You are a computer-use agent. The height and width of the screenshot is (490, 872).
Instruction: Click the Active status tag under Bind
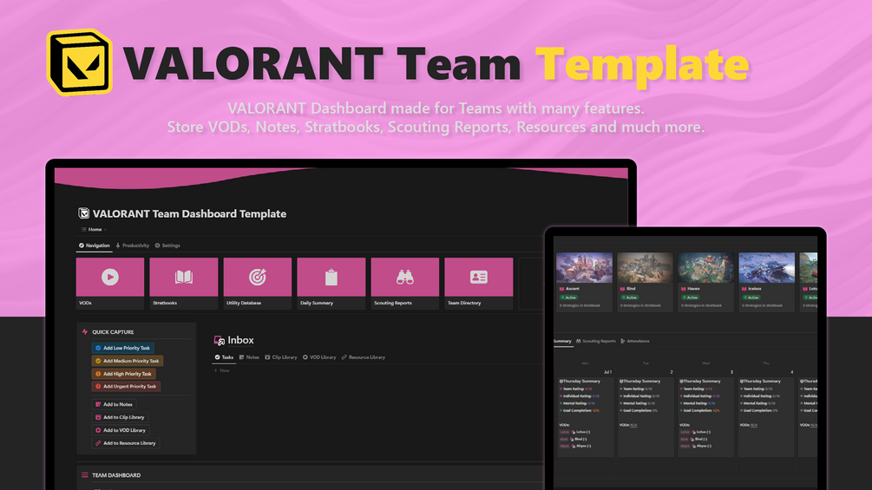tap(630, 297)
